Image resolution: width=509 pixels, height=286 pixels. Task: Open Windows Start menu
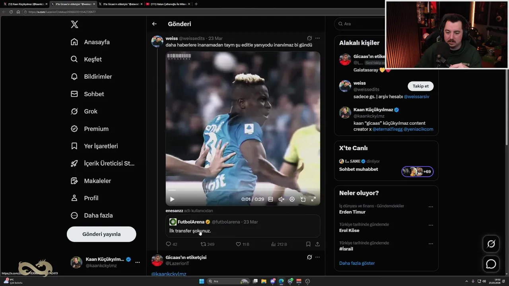(x=202, y=281)
